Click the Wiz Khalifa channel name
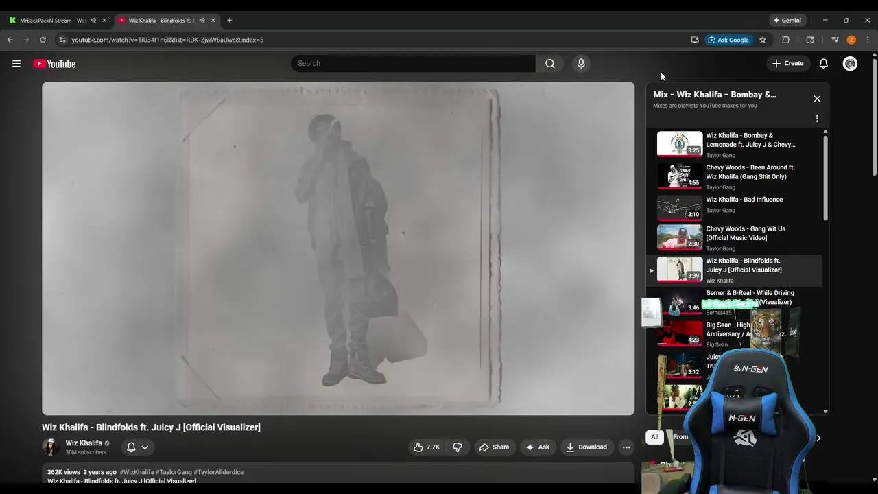The height and width of the screenshot is (494, 878). click(84, 443)
